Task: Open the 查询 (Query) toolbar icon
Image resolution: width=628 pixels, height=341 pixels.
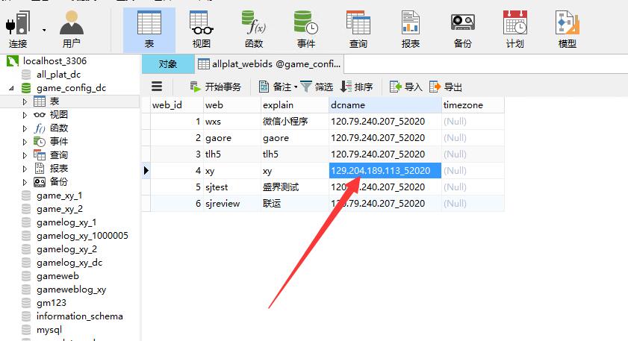Action: pyautogui.click(x=358, y=28)
